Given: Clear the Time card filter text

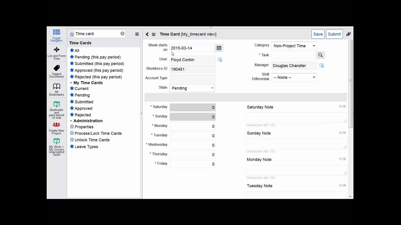Looking at the screenshot, I should point(122,33).
